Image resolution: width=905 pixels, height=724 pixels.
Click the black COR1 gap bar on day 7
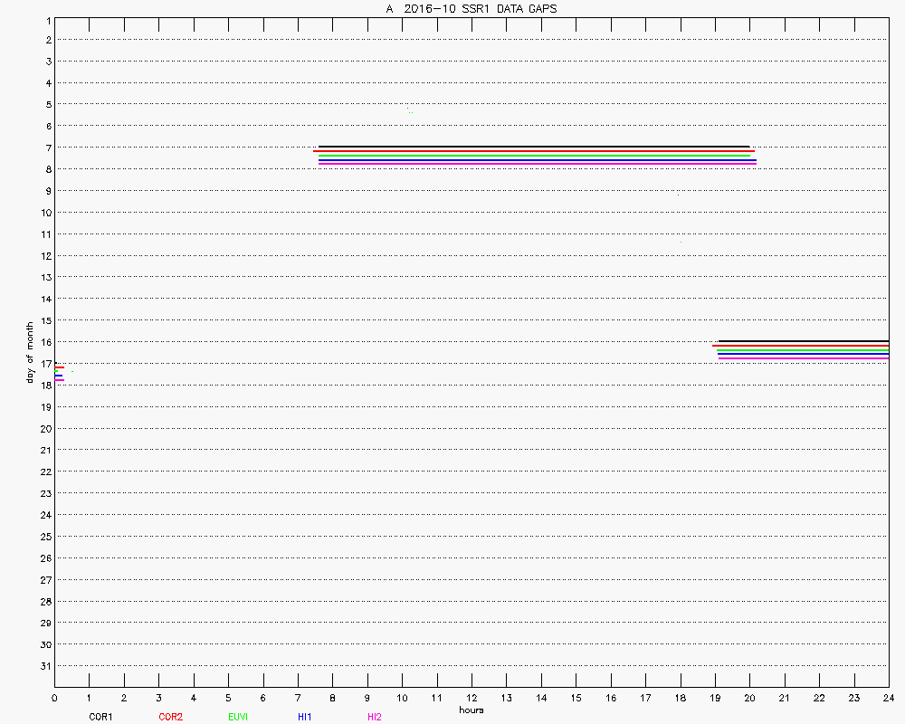coord(534,147)
